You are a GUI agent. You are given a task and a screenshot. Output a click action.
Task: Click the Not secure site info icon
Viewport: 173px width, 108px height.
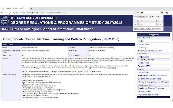point(14,13)
